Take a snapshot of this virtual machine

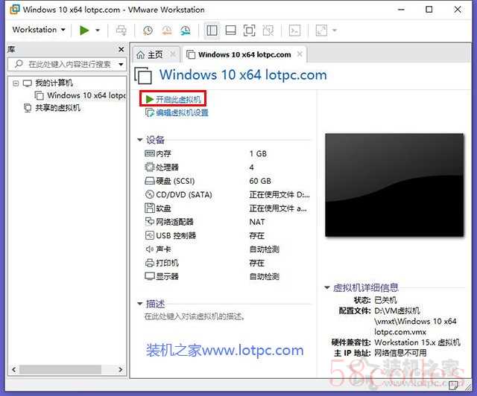point(148,30)
